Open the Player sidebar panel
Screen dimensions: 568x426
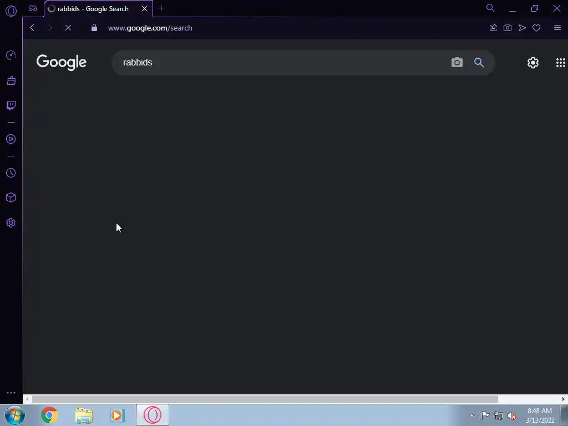pos(11,139)
